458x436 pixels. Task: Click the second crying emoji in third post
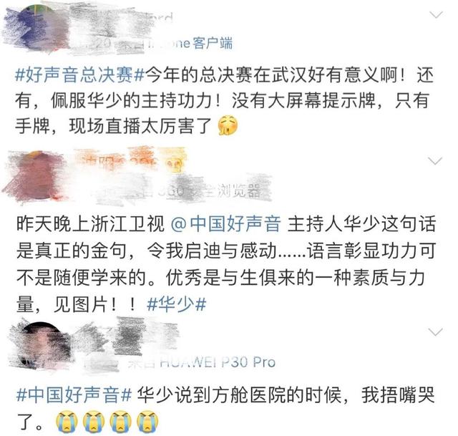pyautogui.click(x=94, y=421)
